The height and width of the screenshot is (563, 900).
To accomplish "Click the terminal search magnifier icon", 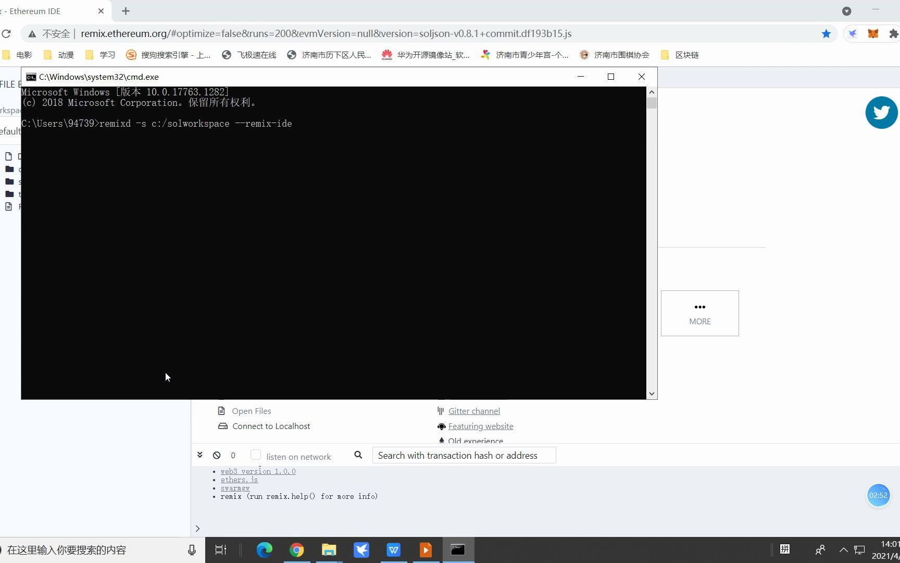I will pyautogui.click(x=358, y=455).
